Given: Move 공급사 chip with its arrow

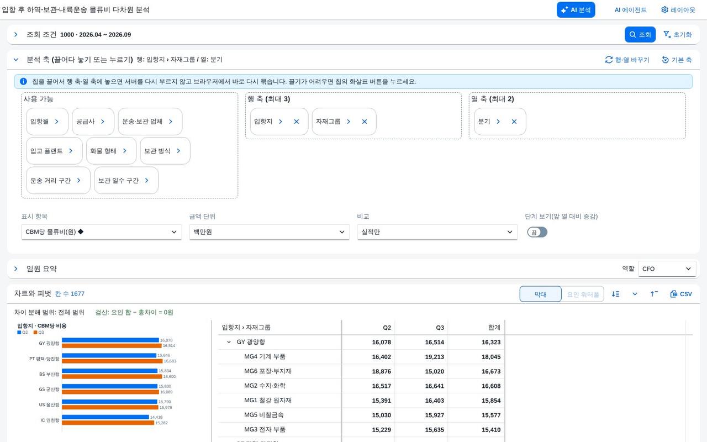Looking at the screenshot, I should pyautogui.click(x=103, y=122).
